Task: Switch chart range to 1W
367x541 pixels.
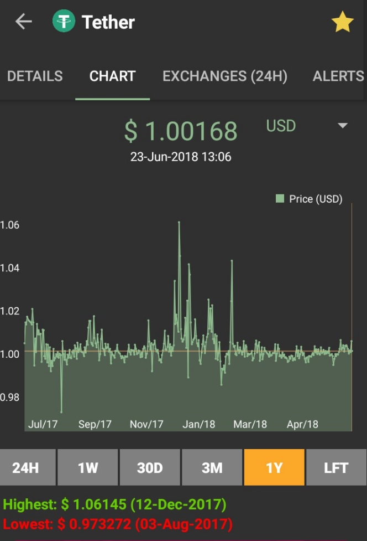Action: pos(88,468)
